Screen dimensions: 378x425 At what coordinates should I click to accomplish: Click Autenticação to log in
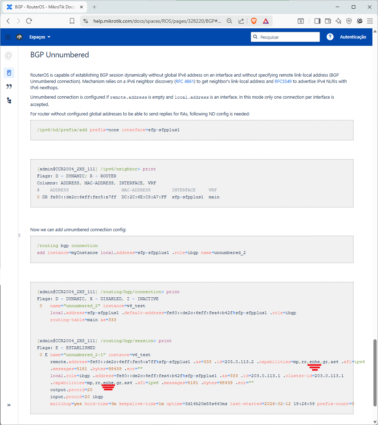(353, 37)
